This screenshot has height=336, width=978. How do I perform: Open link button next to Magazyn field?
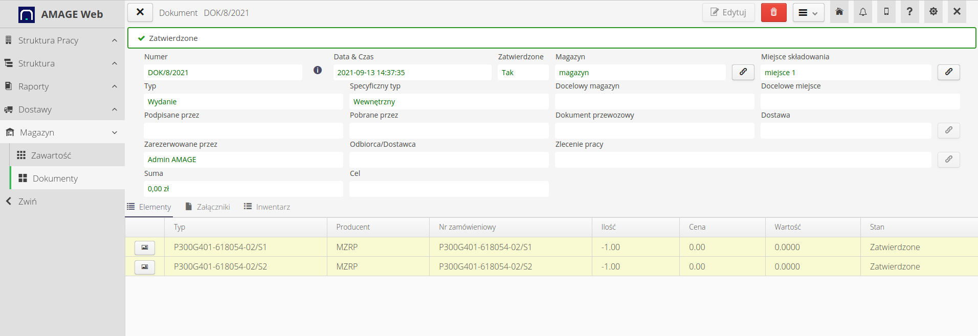[743, 72]
